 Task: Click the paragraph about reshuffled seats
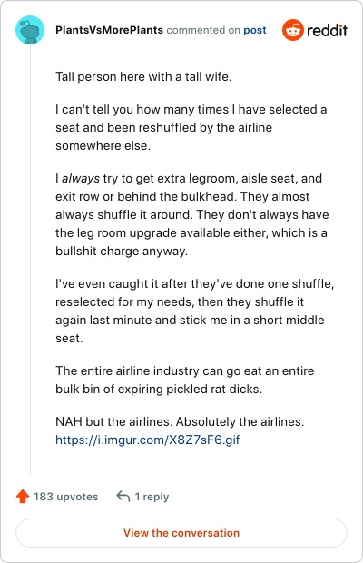191,127
